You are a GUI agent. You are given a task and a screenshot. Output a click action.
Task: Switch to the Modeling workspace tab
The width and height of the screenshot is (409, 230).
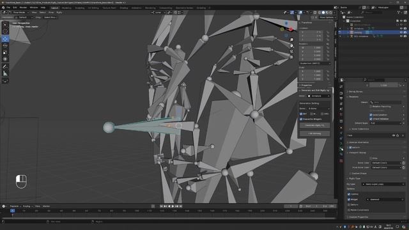66,8
